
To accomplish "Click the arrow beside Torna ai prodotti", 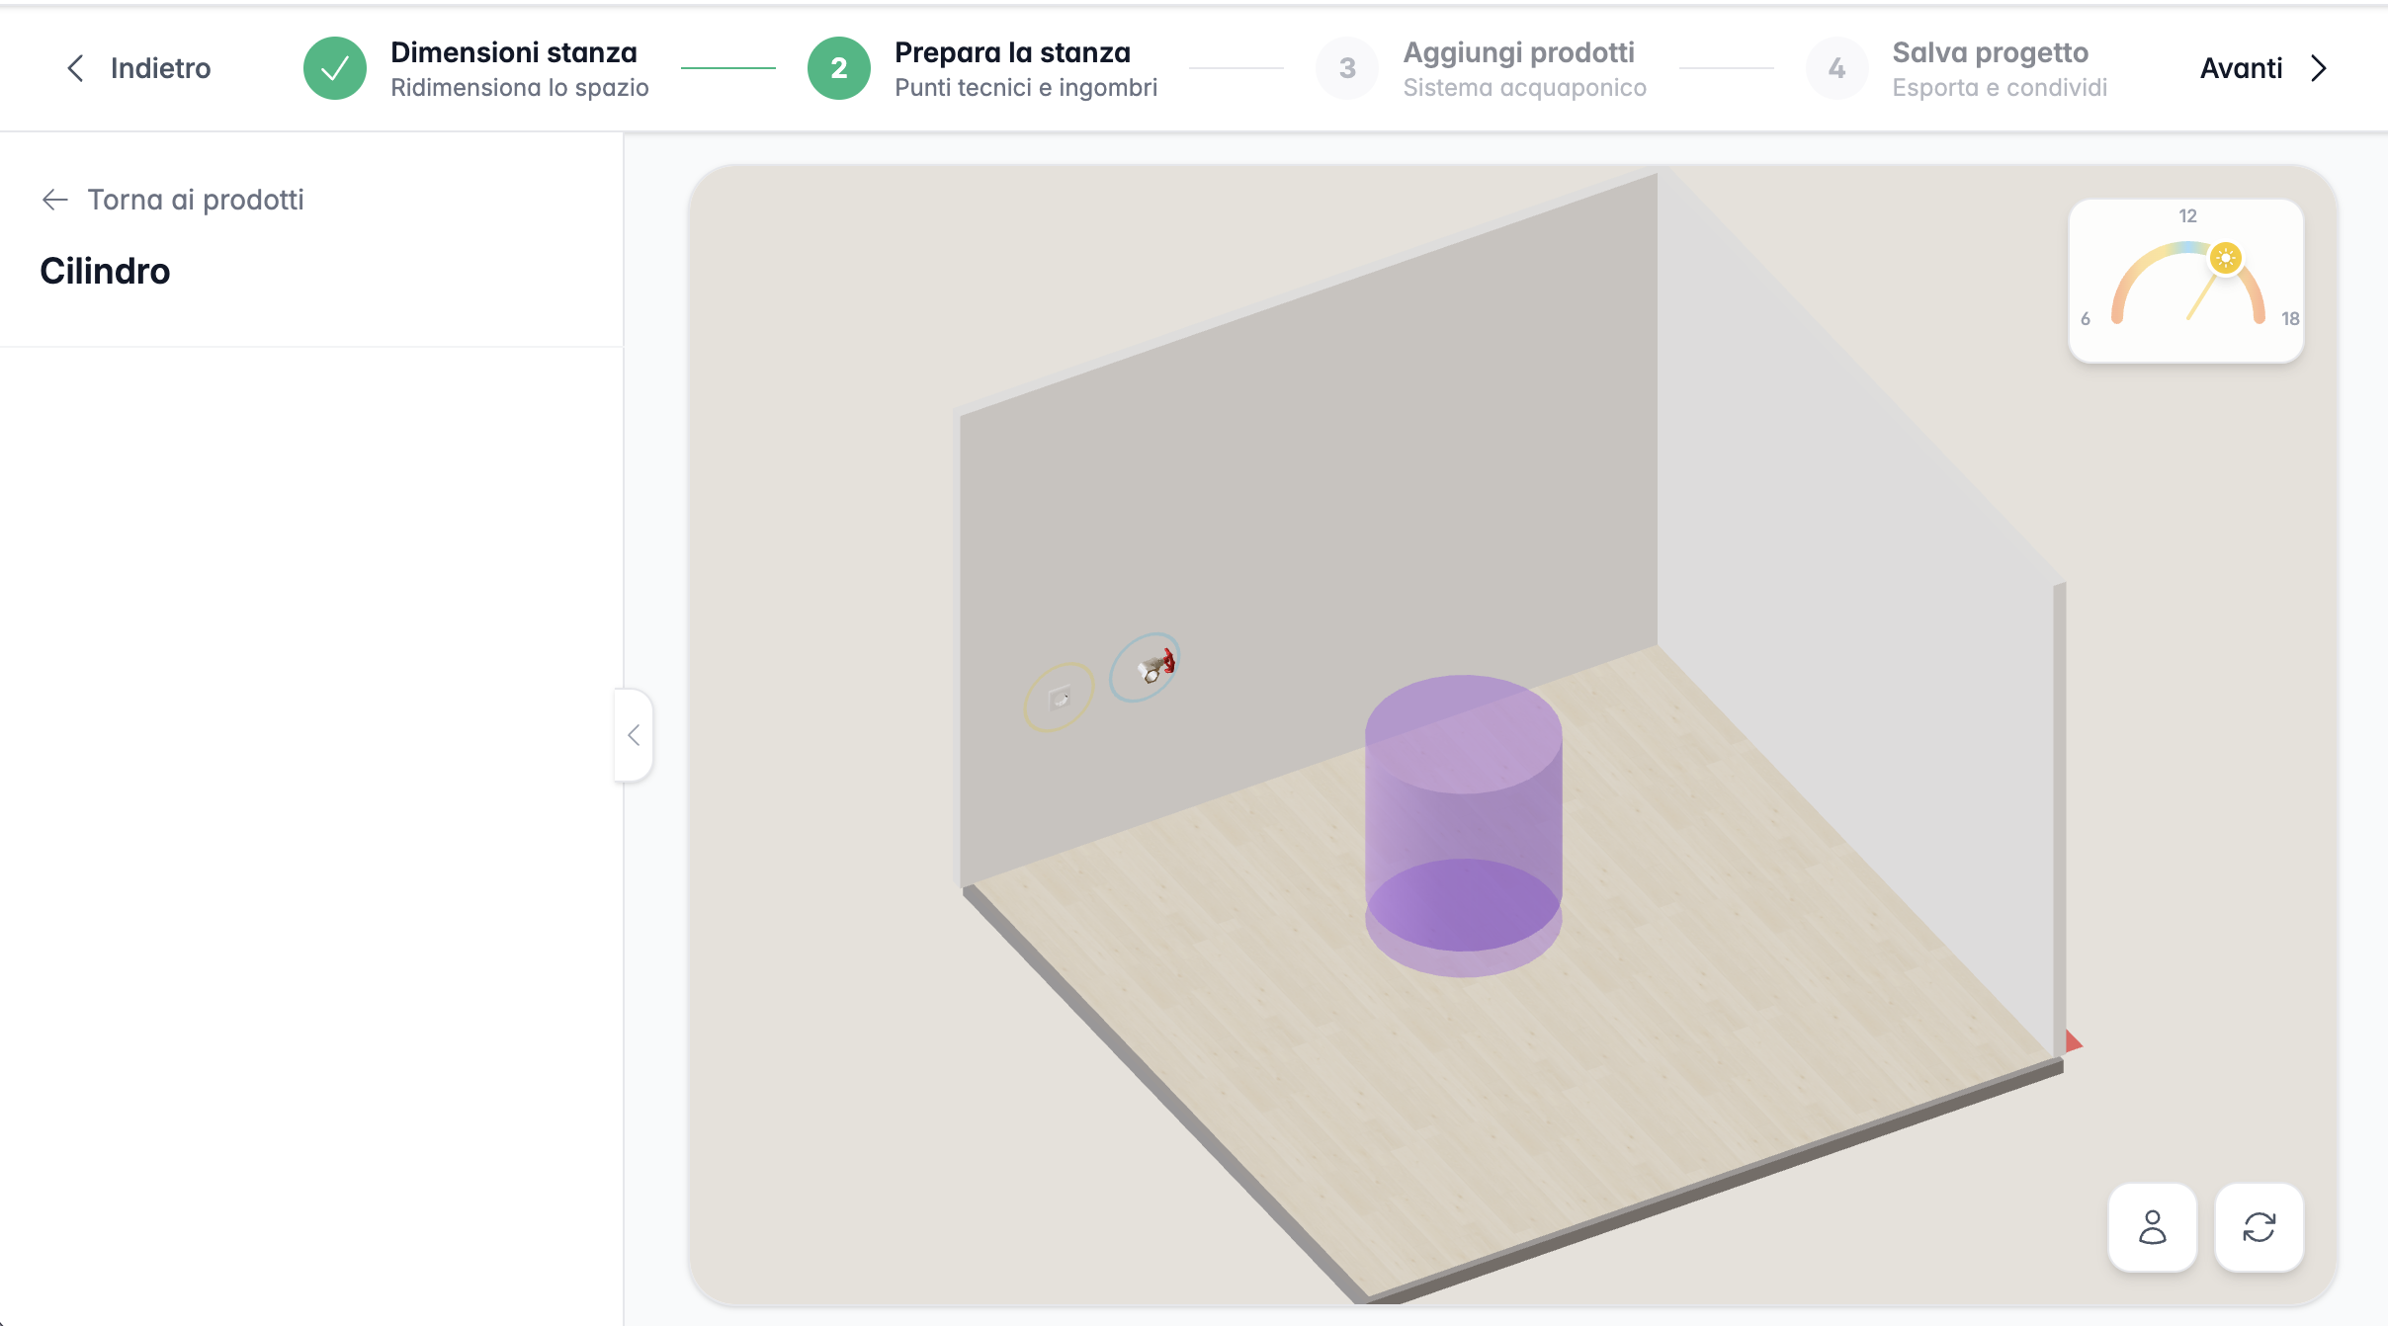I will pos(53,199).
